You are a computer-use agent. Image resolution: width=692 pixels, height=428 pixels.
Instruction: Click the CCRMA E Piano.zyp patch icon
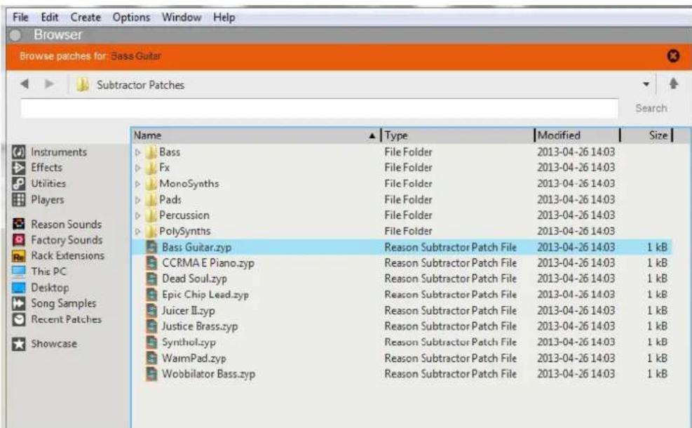point(151,263)
